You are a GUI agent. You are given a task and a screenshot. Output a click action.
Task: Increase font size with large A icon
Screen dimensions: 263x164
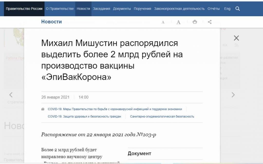[x=179, y=22]
